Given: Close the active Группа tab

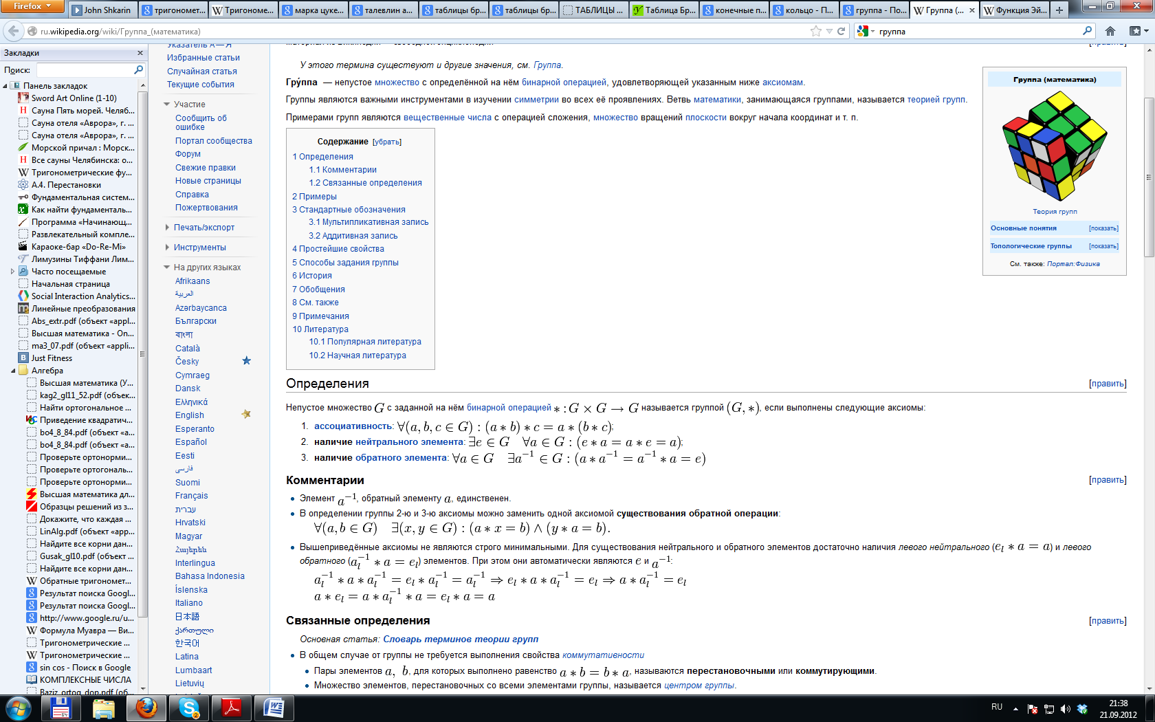Looking at the screenshot, I should click(x=971, y=10).
